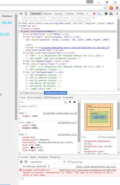Switch to the Elements tab
The height and width of the screenshot is (185, 120).
coord(36,14)
